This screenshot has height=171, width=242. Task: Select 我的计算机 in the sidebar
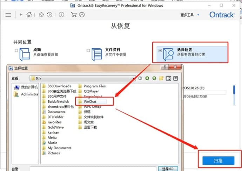click(26, 87)
